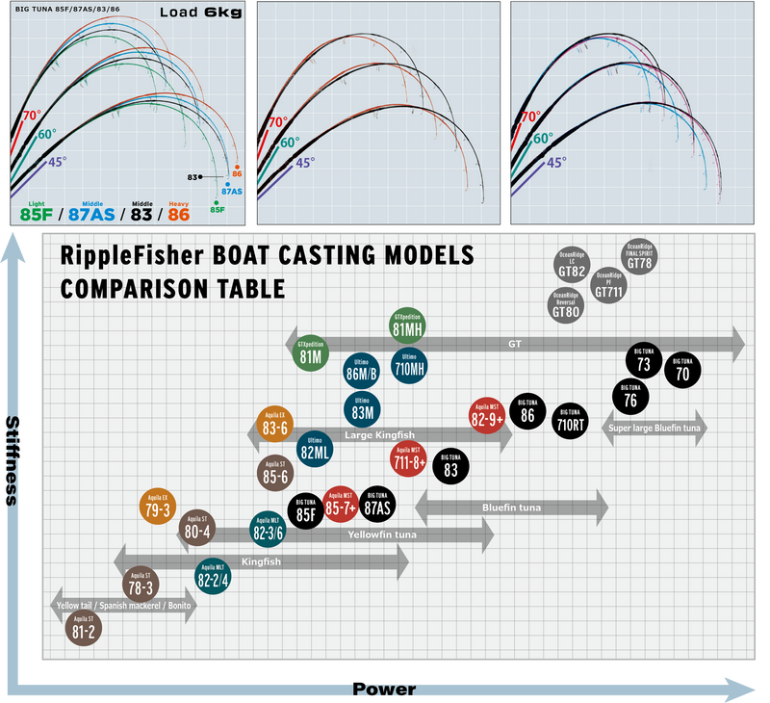The height and width of the screenshot is (703, 770).
Task: Click the black 83 legend text
Action: [141, 214]
